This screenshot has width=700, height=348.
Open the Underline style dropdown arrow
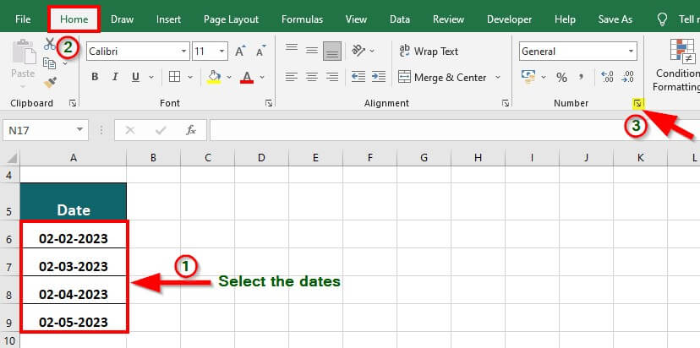pyautogui.click(x=151, y=77)
